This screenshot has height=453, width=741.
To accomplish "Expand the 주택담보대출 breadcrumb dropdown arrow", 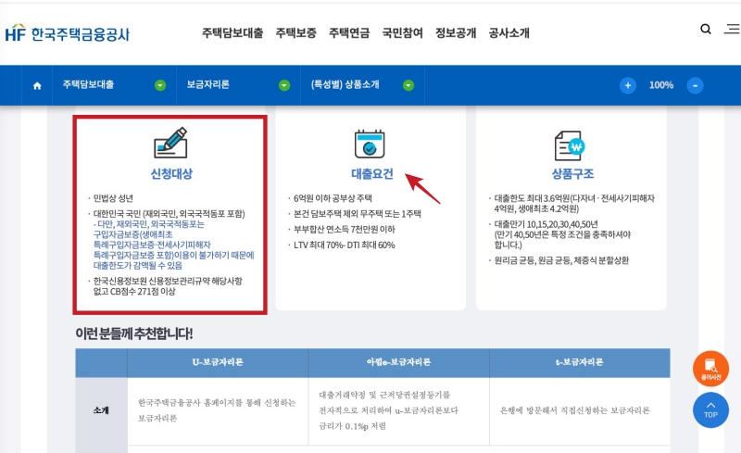I will point(160,85).
